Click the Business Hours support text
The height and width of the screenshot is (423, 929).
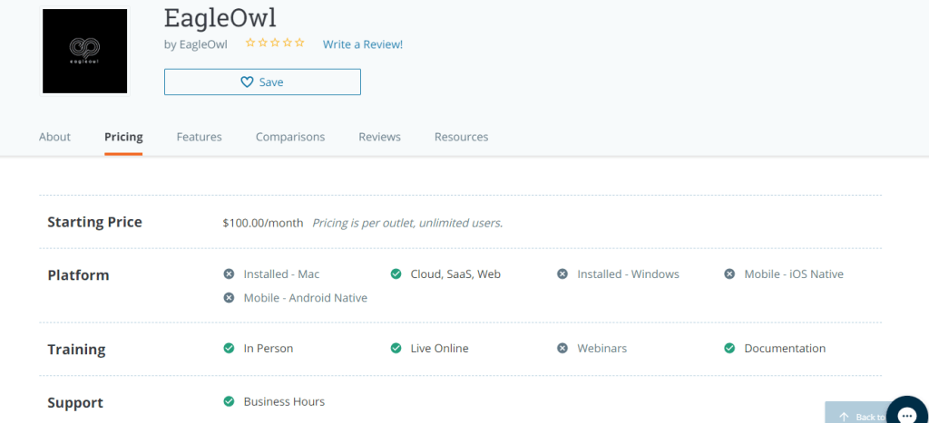coord(284,401)
